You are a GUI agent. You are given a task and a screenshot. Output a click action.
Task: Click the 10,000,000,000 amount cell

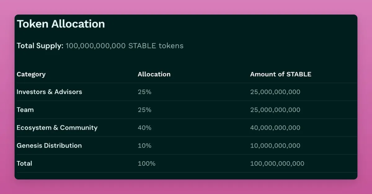275,146
